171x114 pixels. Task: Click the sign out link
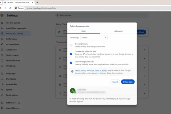(80, 101)
